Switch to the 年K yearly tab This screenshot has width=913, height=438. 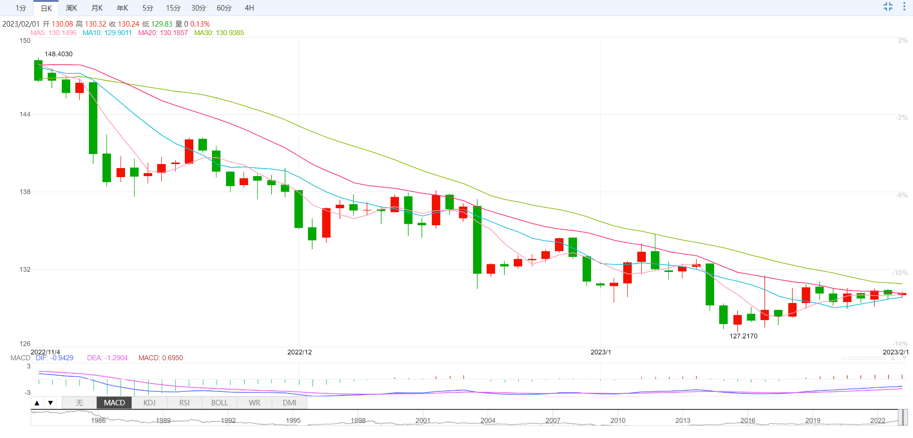point(122,8)
